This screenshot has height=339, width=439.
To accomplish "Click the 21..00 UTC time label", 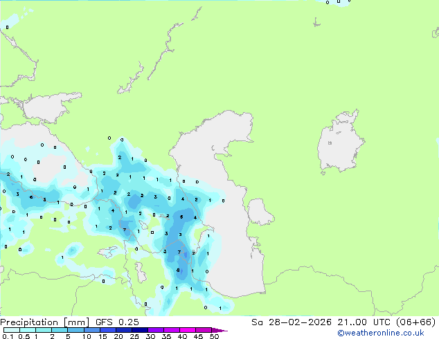I will pos(364,322).
